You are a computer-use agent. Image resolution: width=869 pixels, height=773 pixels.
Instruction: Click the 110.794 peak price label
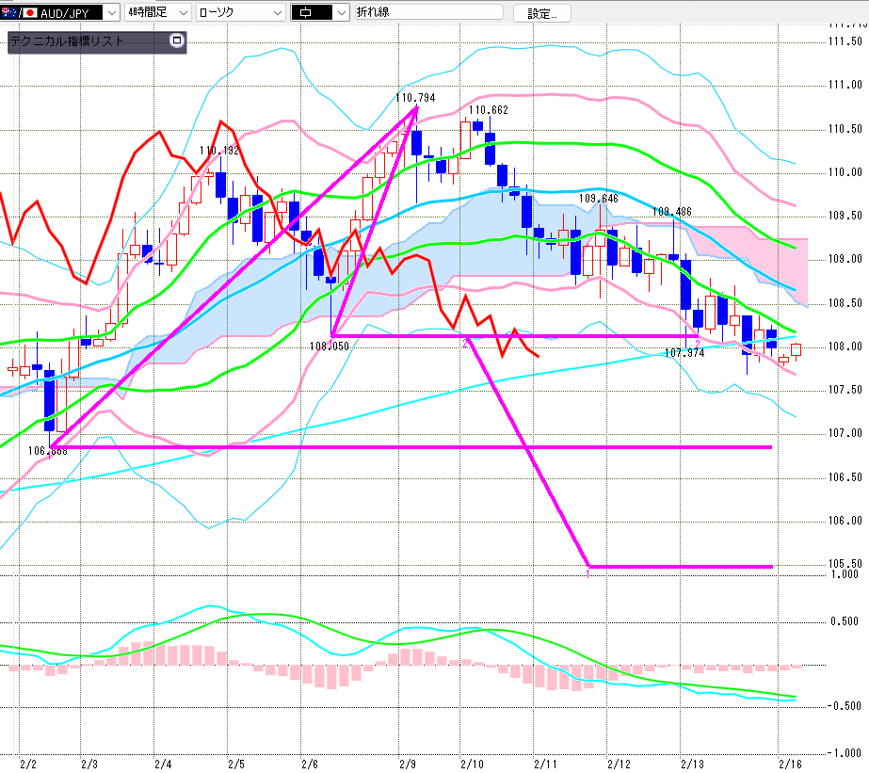pos(416,97)
